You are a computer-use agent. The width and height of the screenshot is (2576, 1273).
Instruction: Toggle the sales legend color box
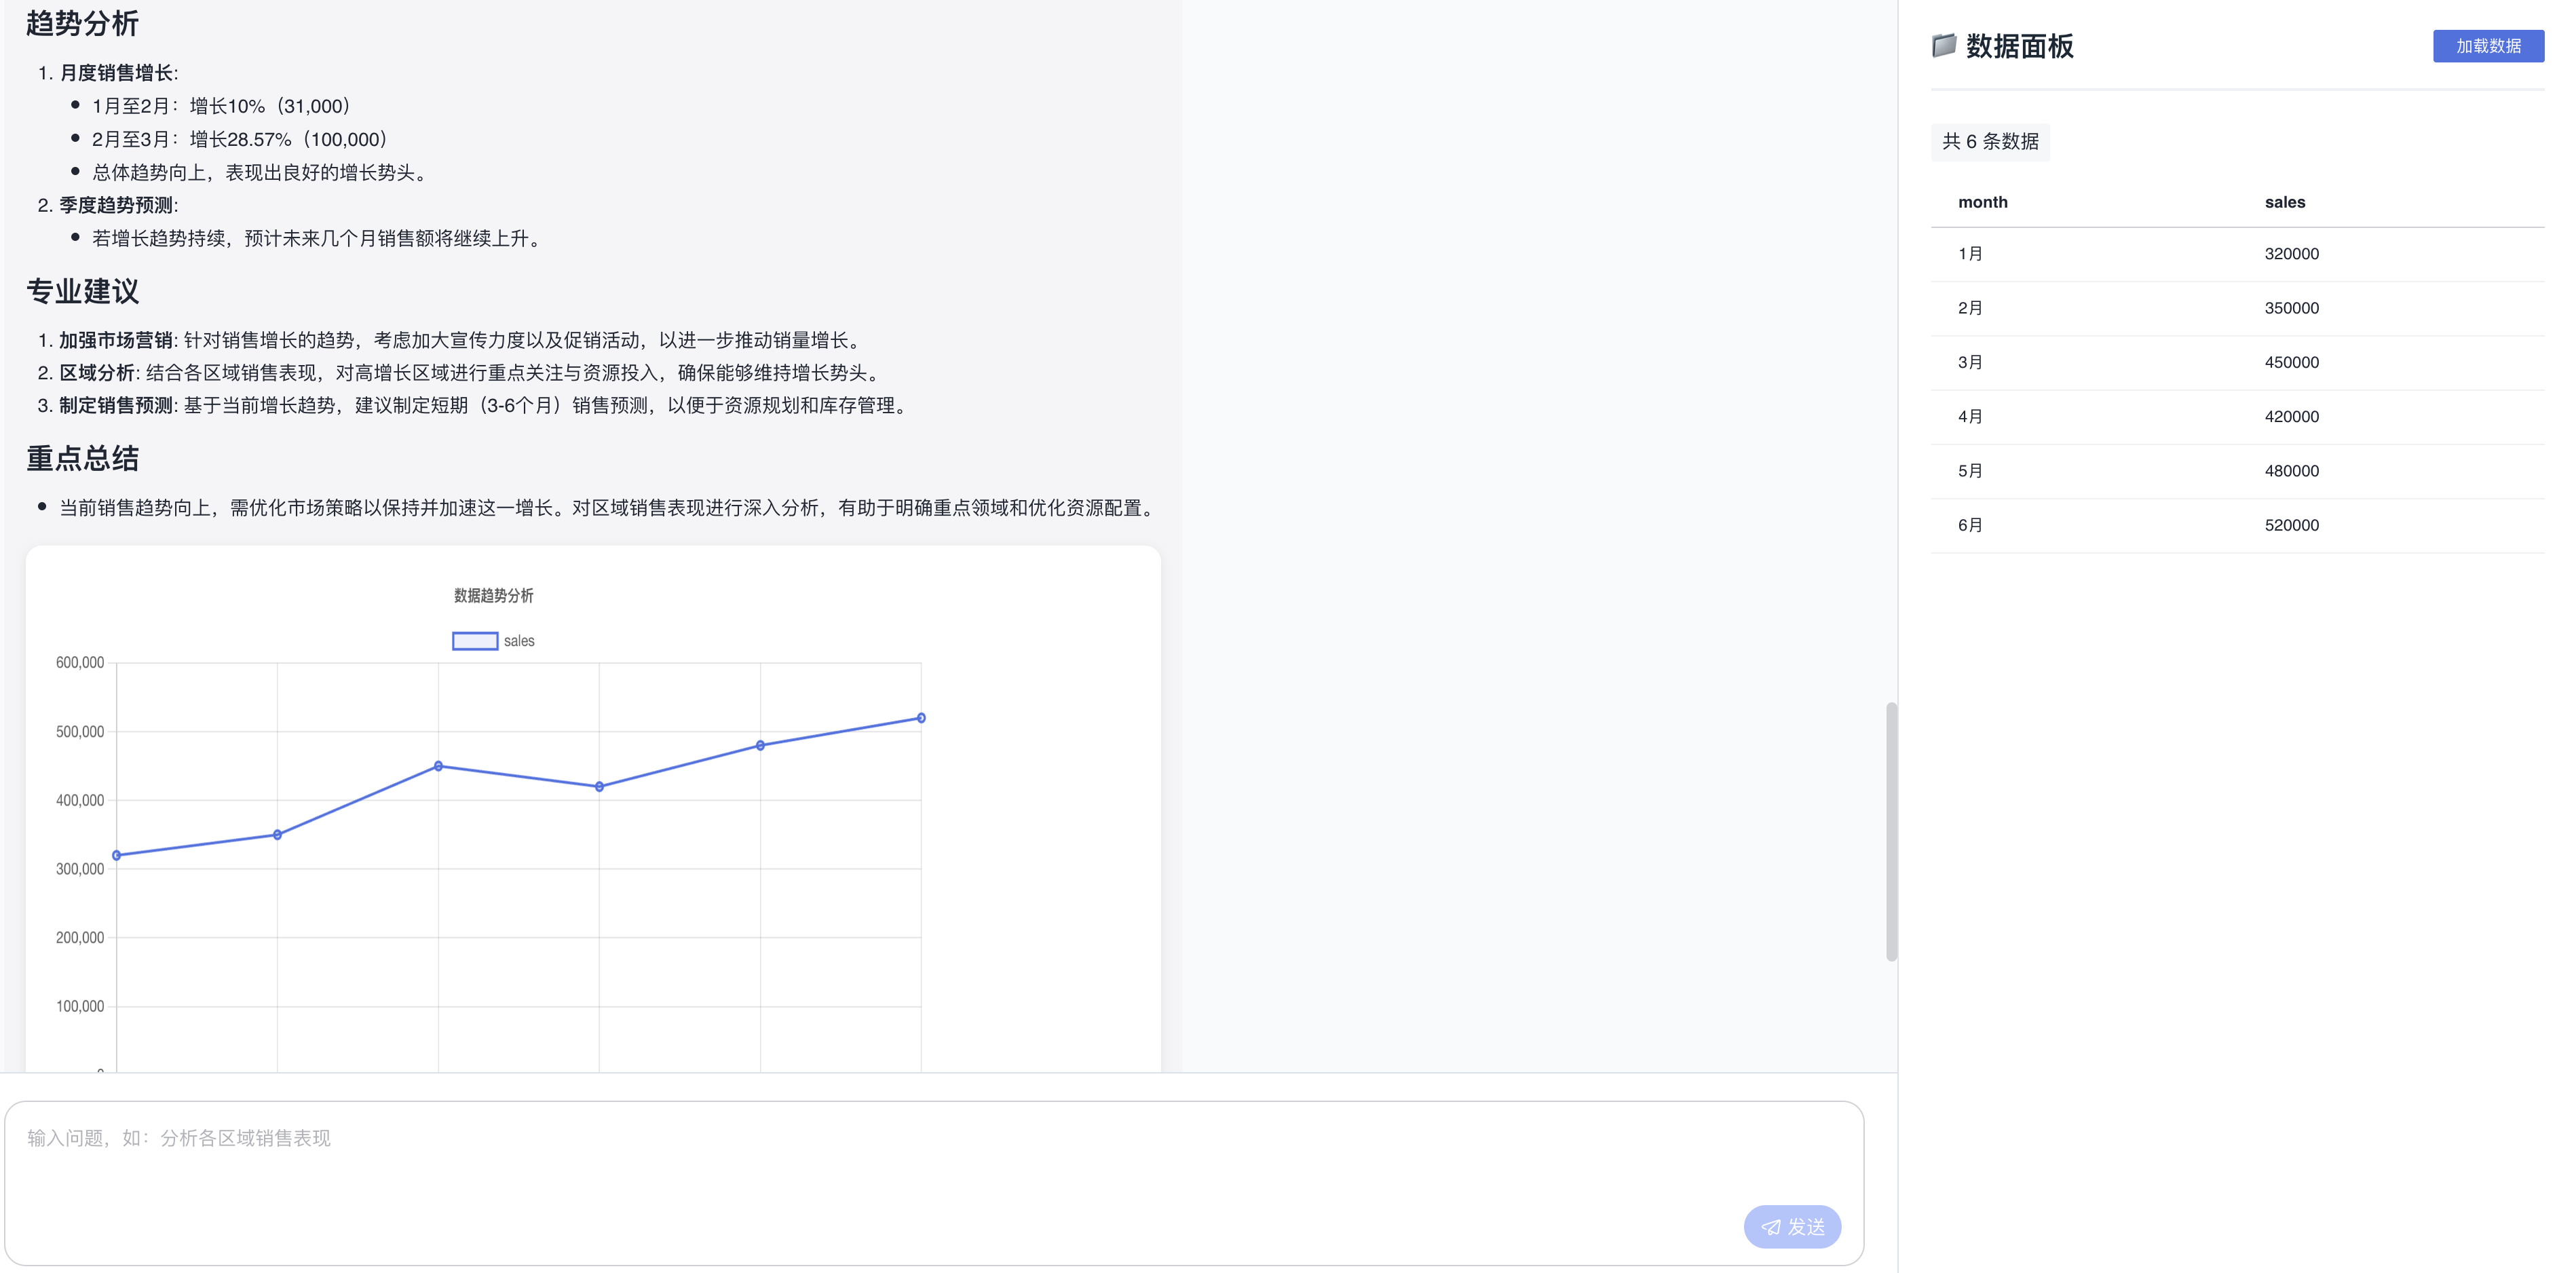coord(475,641)
